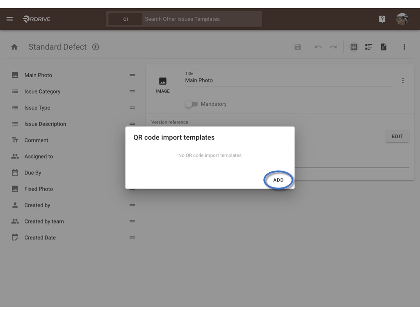
Task: Click the QR code import templates heading
Action: (174, 137)
